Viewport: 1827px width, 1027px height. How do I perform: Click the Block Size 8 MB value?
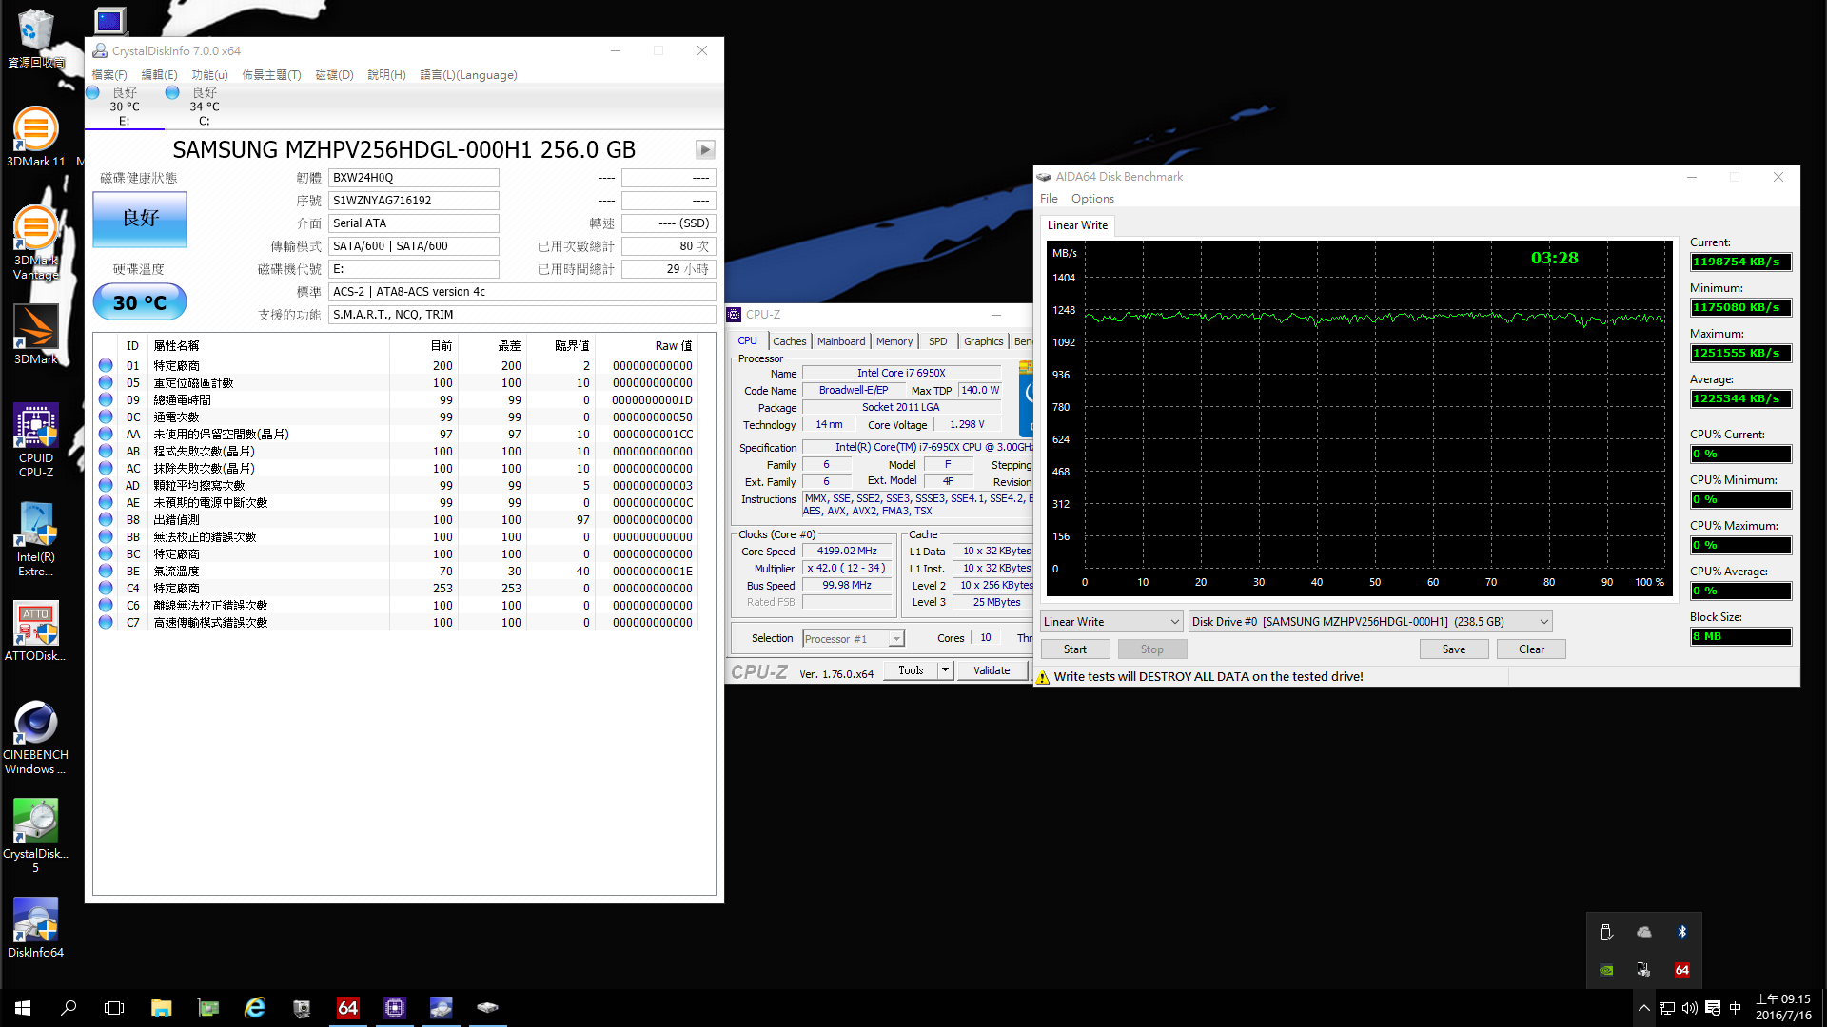(1740, 637)
